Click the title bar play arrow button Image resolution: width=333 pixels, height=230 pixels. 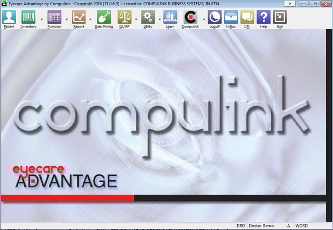point(290,4)
